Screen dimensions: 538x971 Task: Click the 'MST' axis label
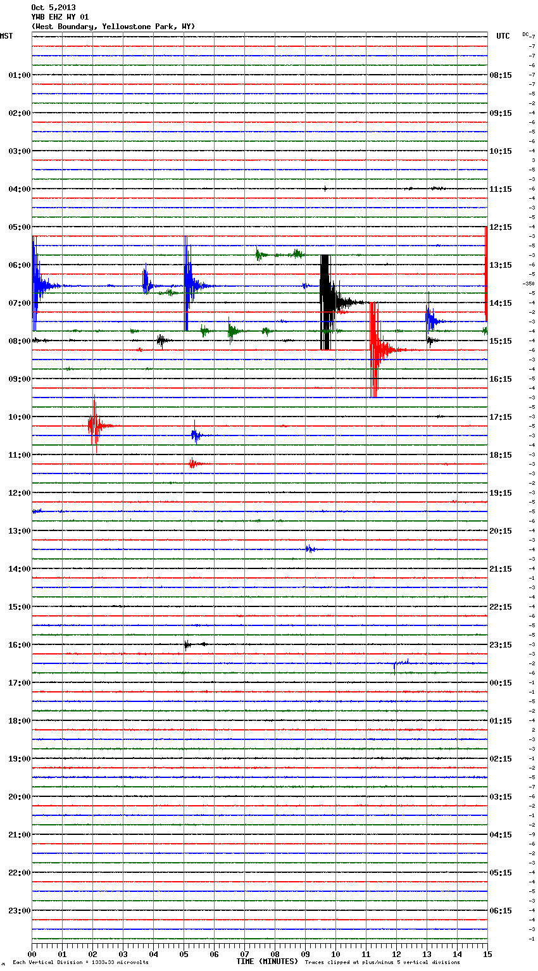(x=6, y=36)
